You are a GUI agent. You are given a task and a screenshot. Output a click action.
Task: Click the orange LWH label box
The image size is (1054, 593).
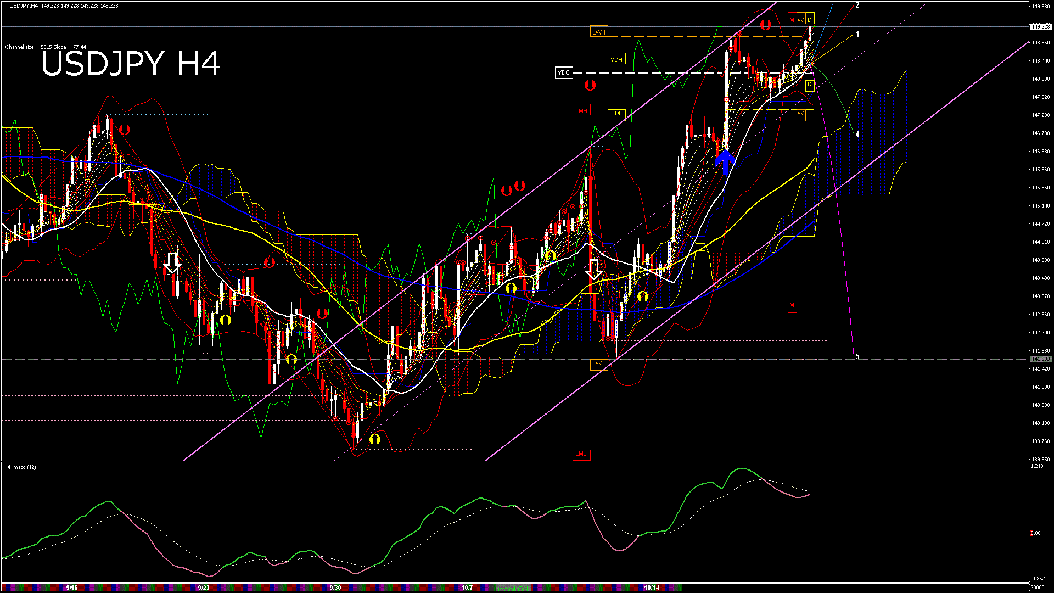599,32
